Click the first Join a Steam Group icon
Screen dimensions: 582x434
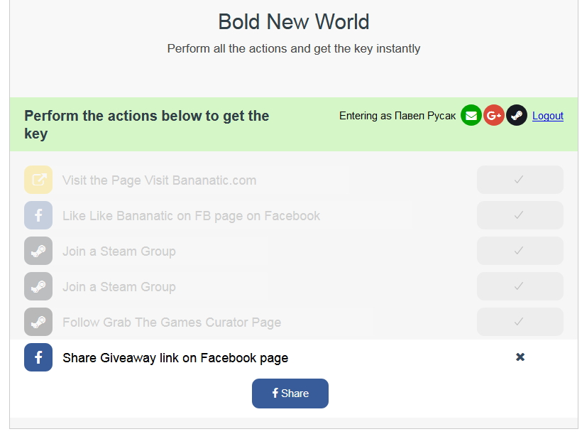pos(38,251)
